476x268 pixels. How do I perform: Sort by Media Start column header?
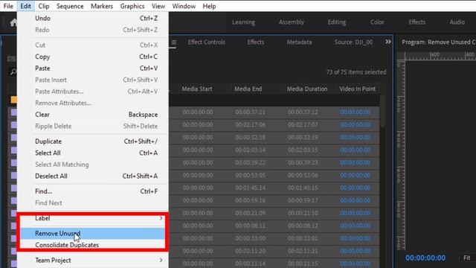(x=197, y=89)
